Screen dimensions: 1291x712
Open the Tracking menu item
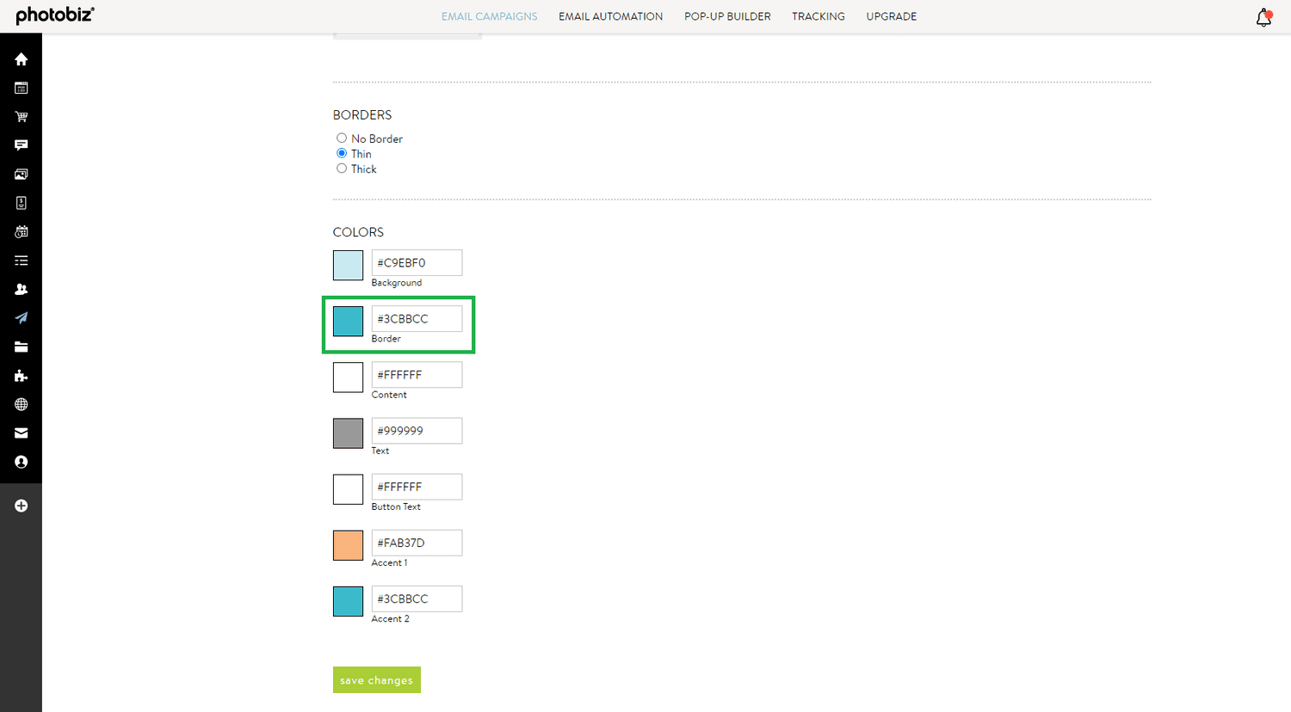pyautogui.click(x=818, y=16)
